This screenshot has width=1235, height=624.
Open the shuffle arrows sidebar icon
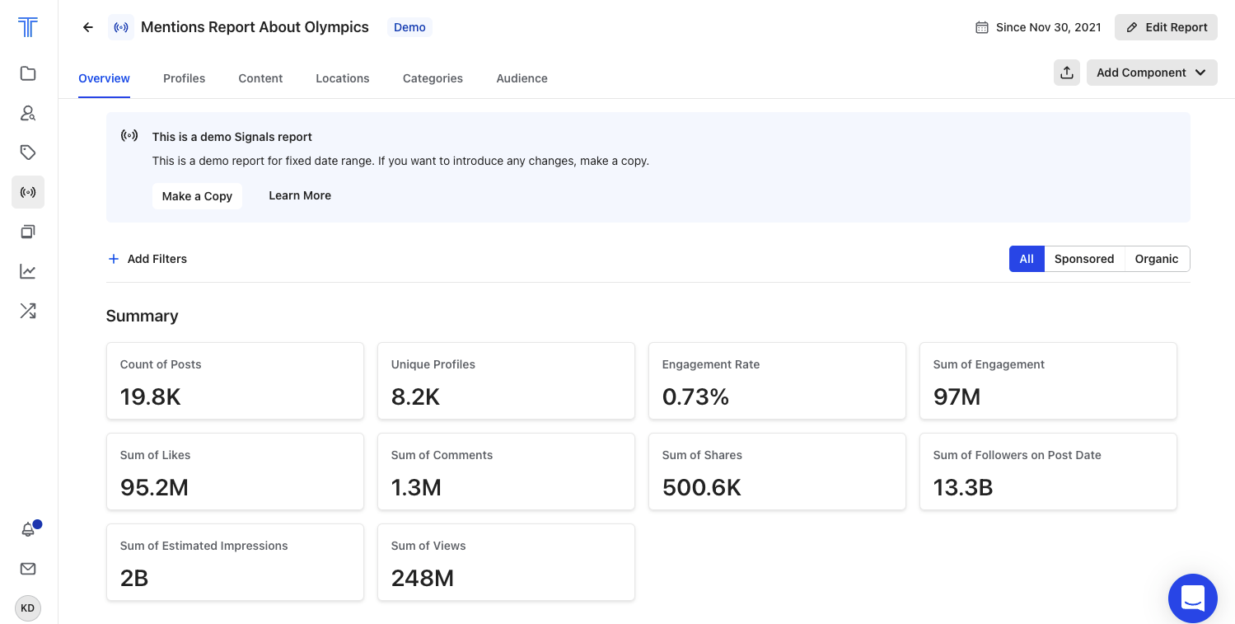tap(28, 311)
